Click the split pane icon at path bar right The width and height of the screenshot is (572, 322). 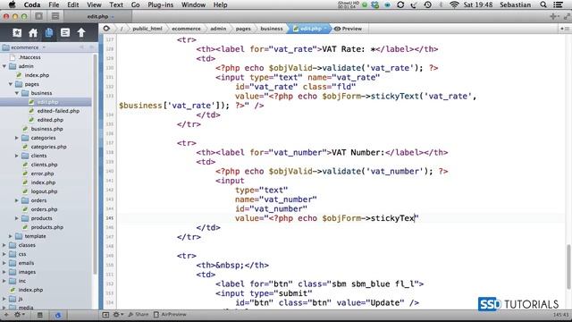point(565,29)
